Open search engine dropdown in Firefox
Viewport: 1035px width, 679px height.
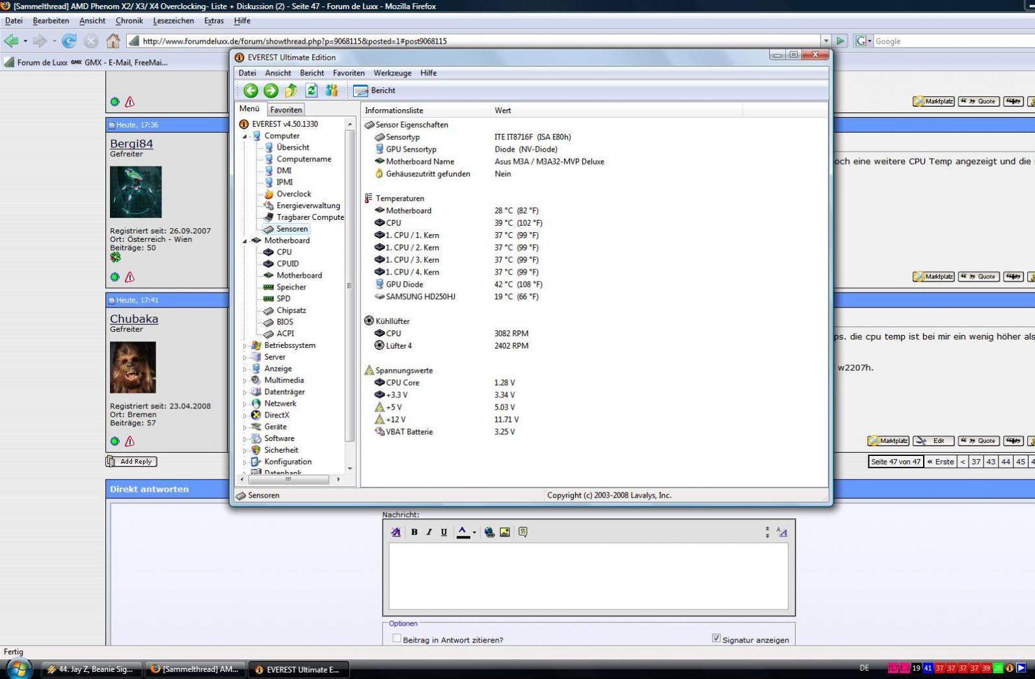870,41
